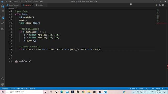Expand the breadcrumb ellipsis after main.py
The height and width of the screenshot is (94, 168).
point(17,8)
